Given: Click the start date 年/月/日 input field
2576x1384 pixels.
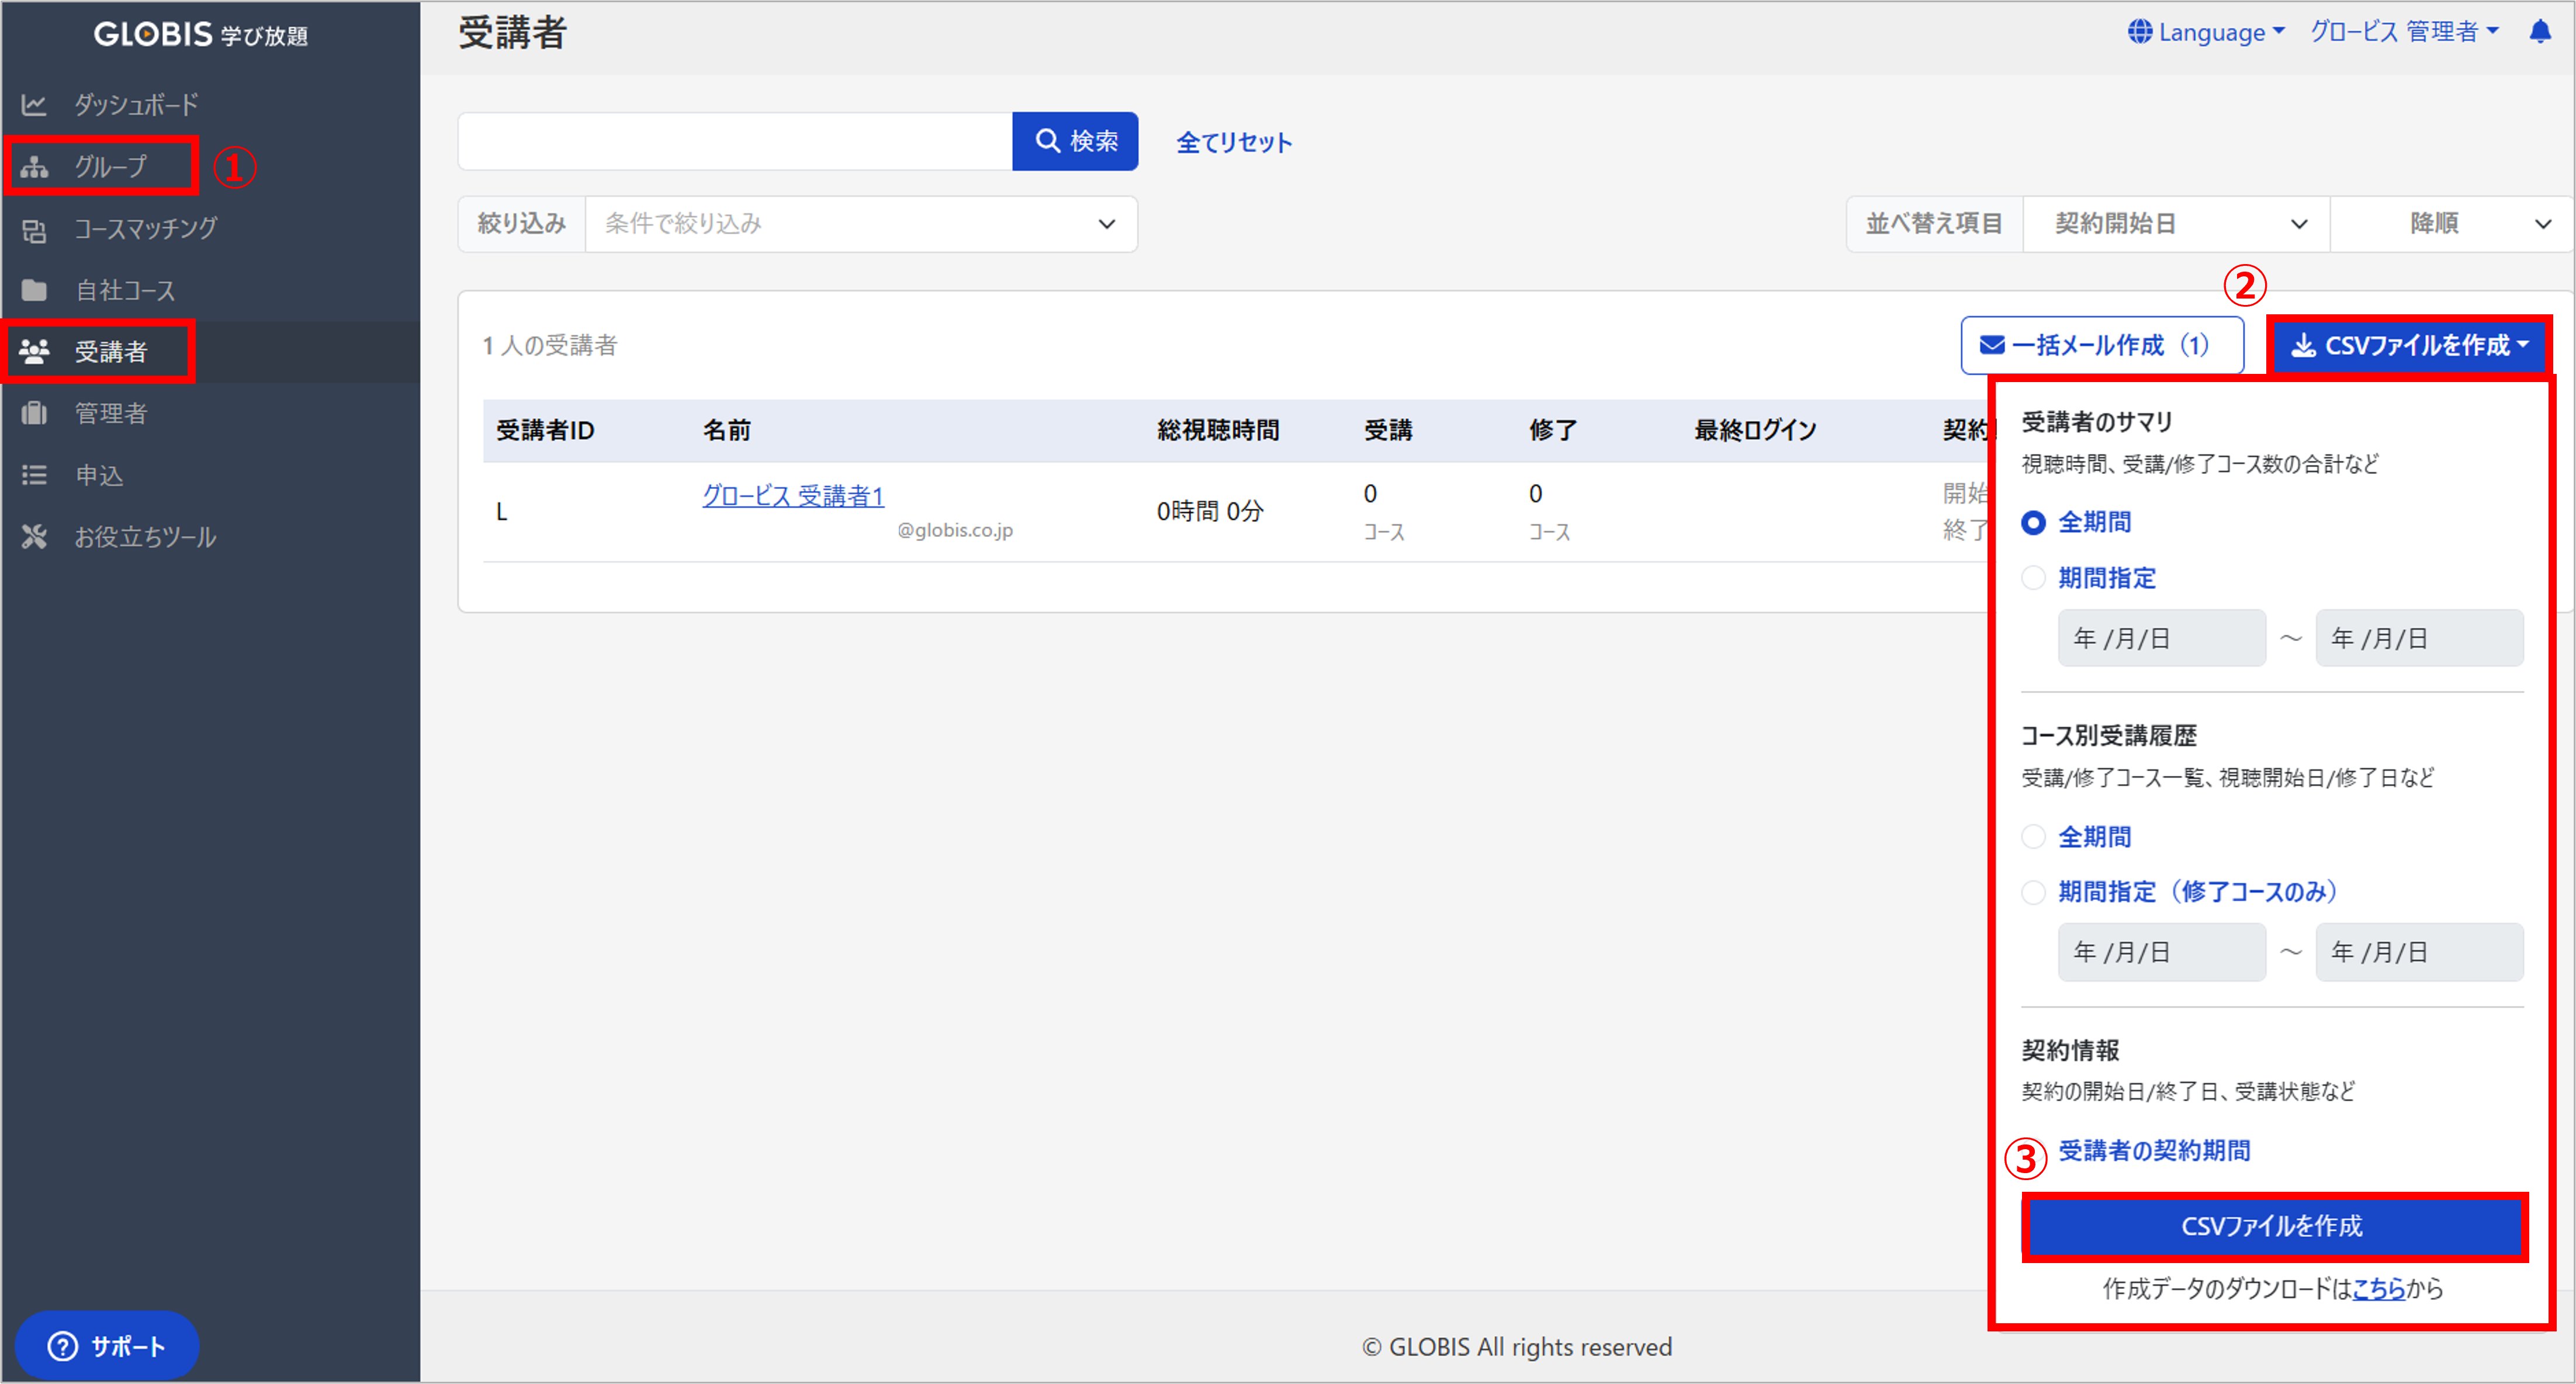Looking at the screenshot, I should 2161,638.
